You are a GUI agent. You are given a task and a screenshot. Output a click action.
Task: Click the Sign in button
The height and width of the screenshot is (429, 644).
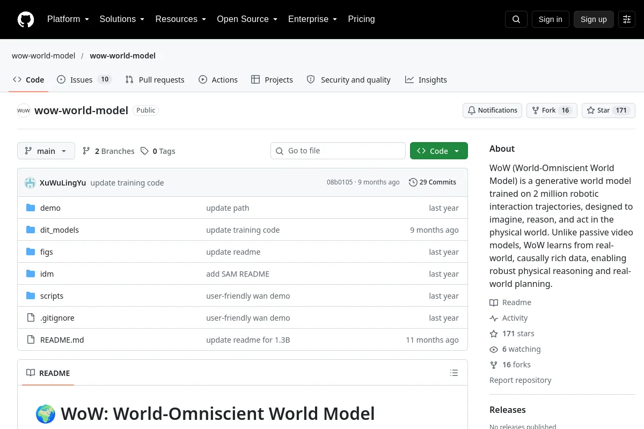click(x=550, y=19)
